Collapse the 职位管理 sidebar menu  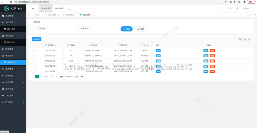(x=13, y=36)
